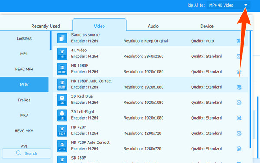The image size is (260, 163).
Task: Pick MKV from the format sidebar
Action: tap(24, 115)
